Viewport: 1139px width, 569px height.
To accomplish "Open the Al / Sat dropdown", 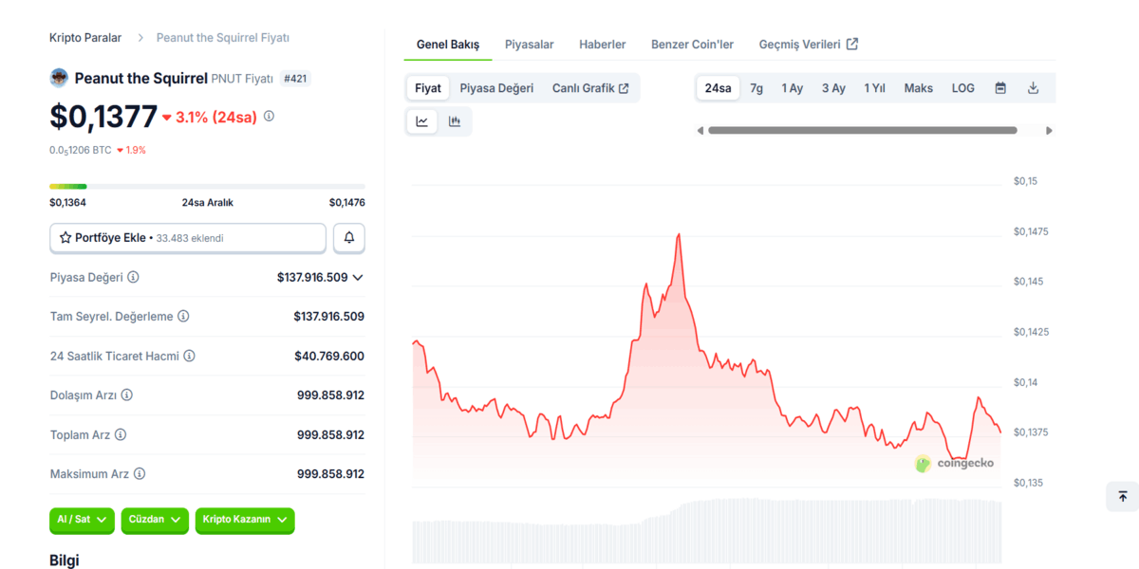I will click(x=82, y=520).
